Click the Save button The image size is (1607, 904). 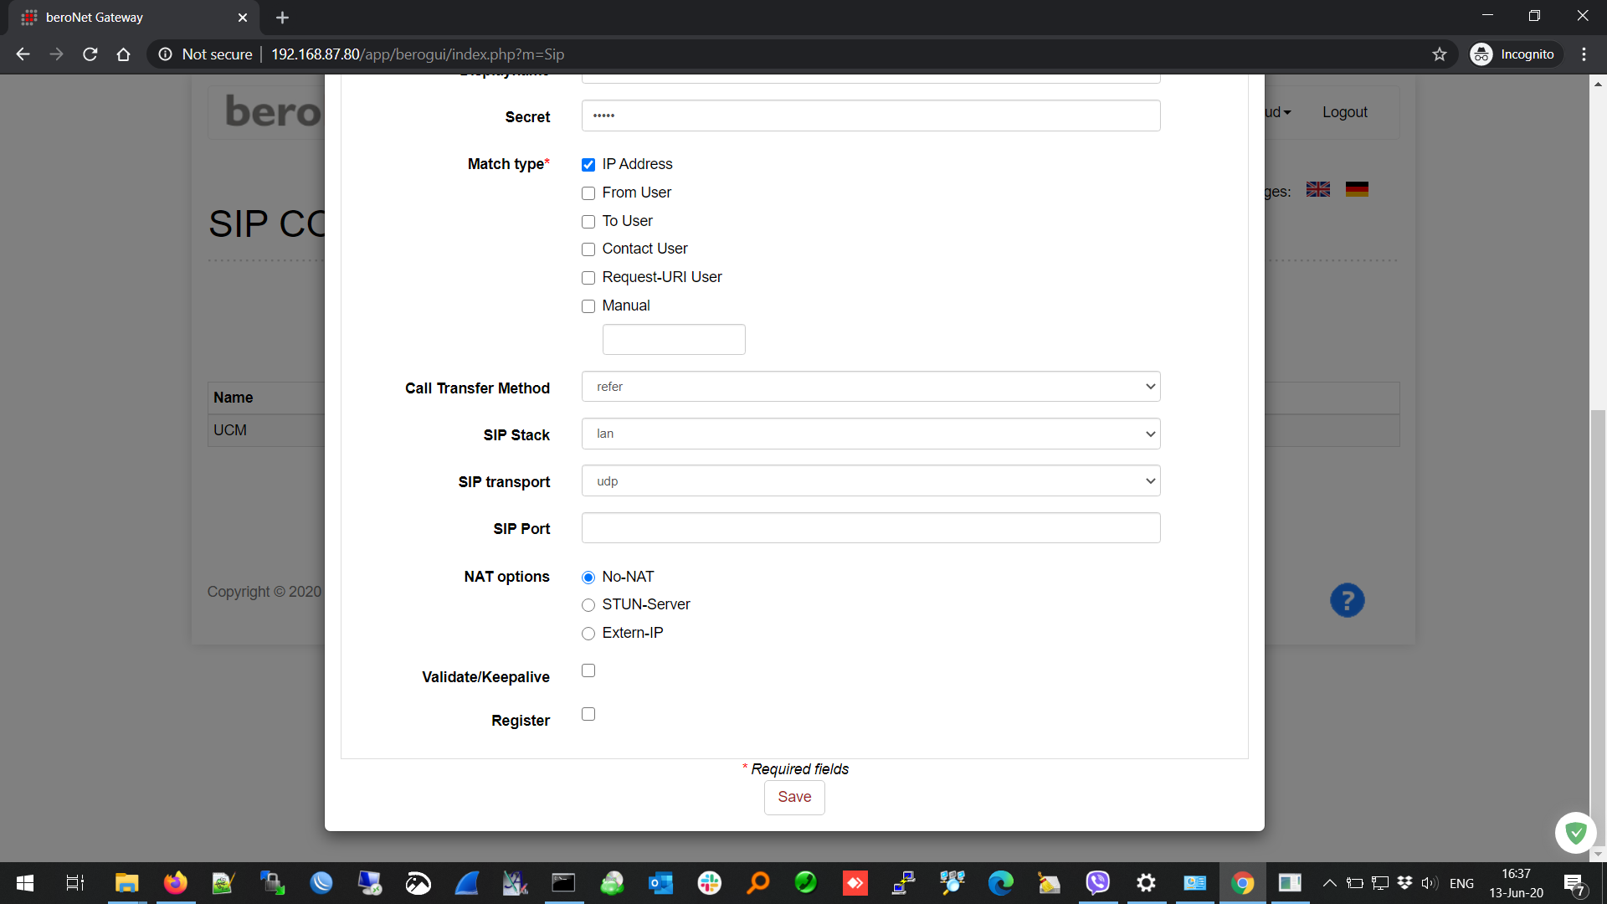793,797
